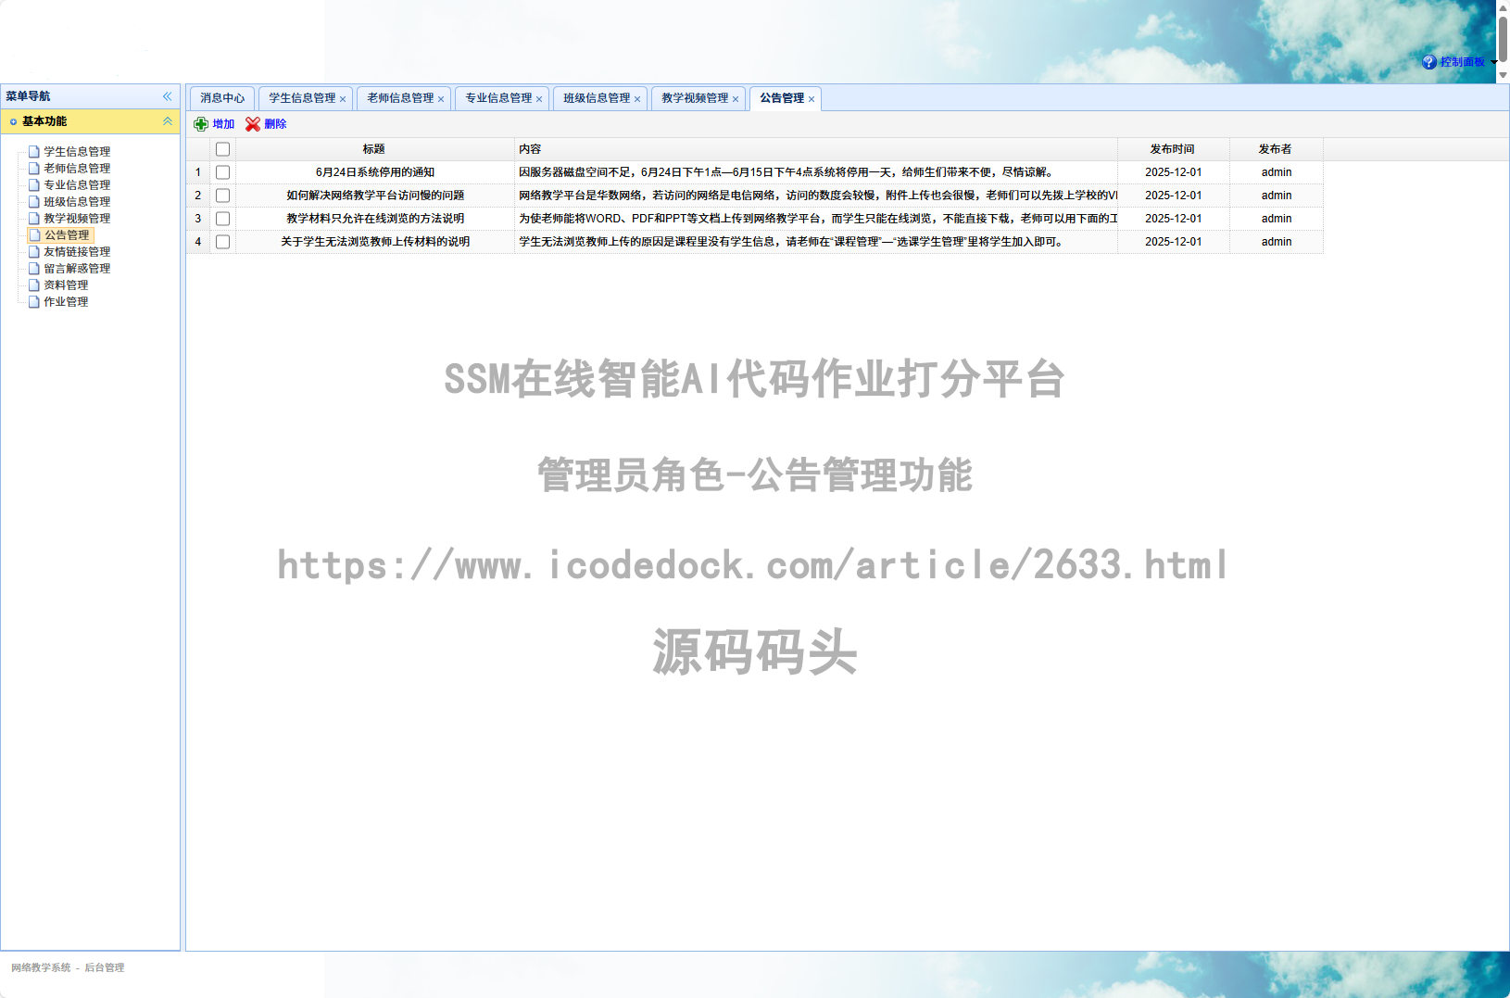Check the checkbox for row 2 announcement
1510x998 pixels.
tap(222, 195)
